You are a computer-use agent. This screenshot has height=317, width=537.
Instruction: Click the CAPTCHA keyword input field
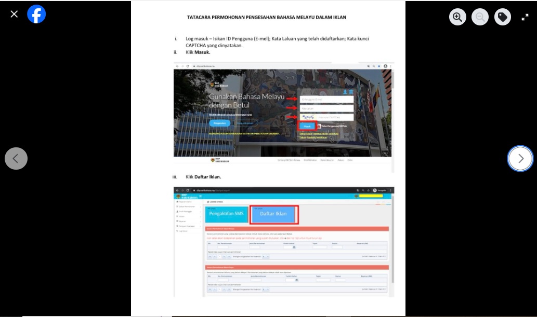coord(335,117)
